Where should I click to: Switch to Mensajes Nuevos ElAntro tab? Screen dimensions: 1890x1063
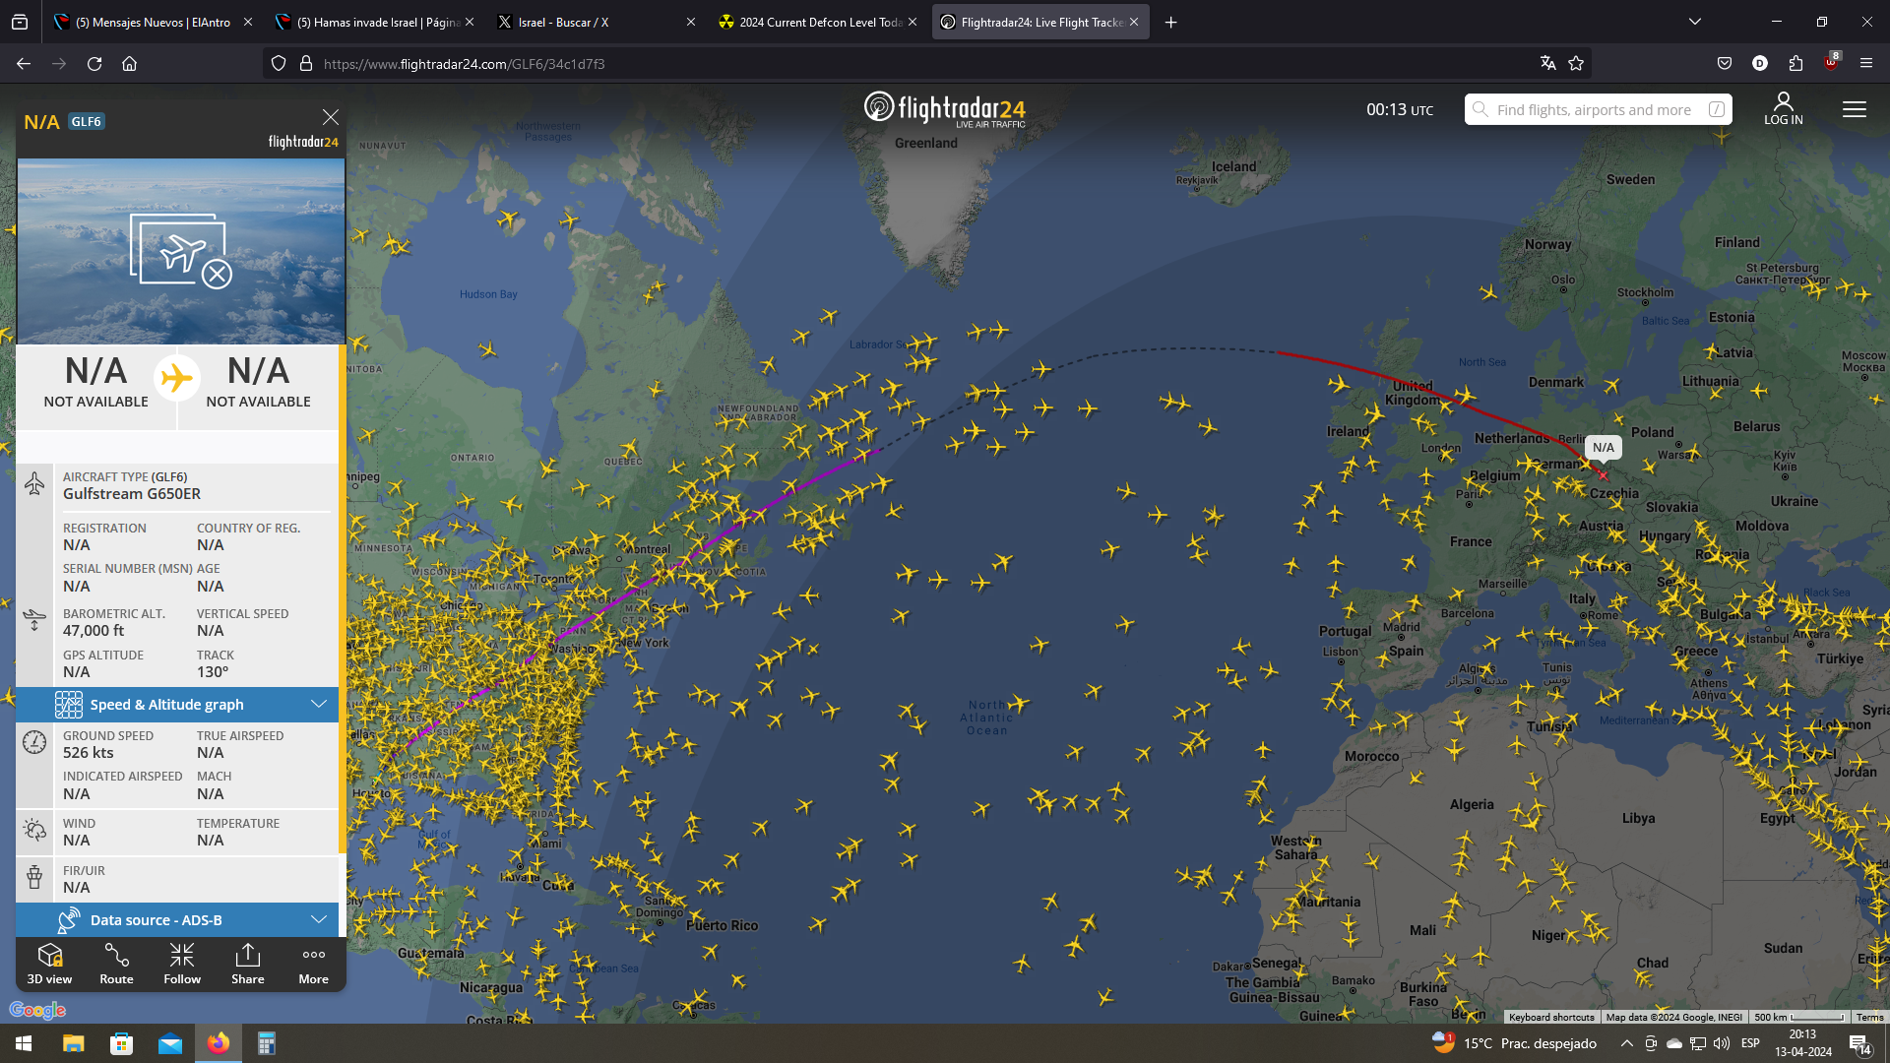(153, 22)
